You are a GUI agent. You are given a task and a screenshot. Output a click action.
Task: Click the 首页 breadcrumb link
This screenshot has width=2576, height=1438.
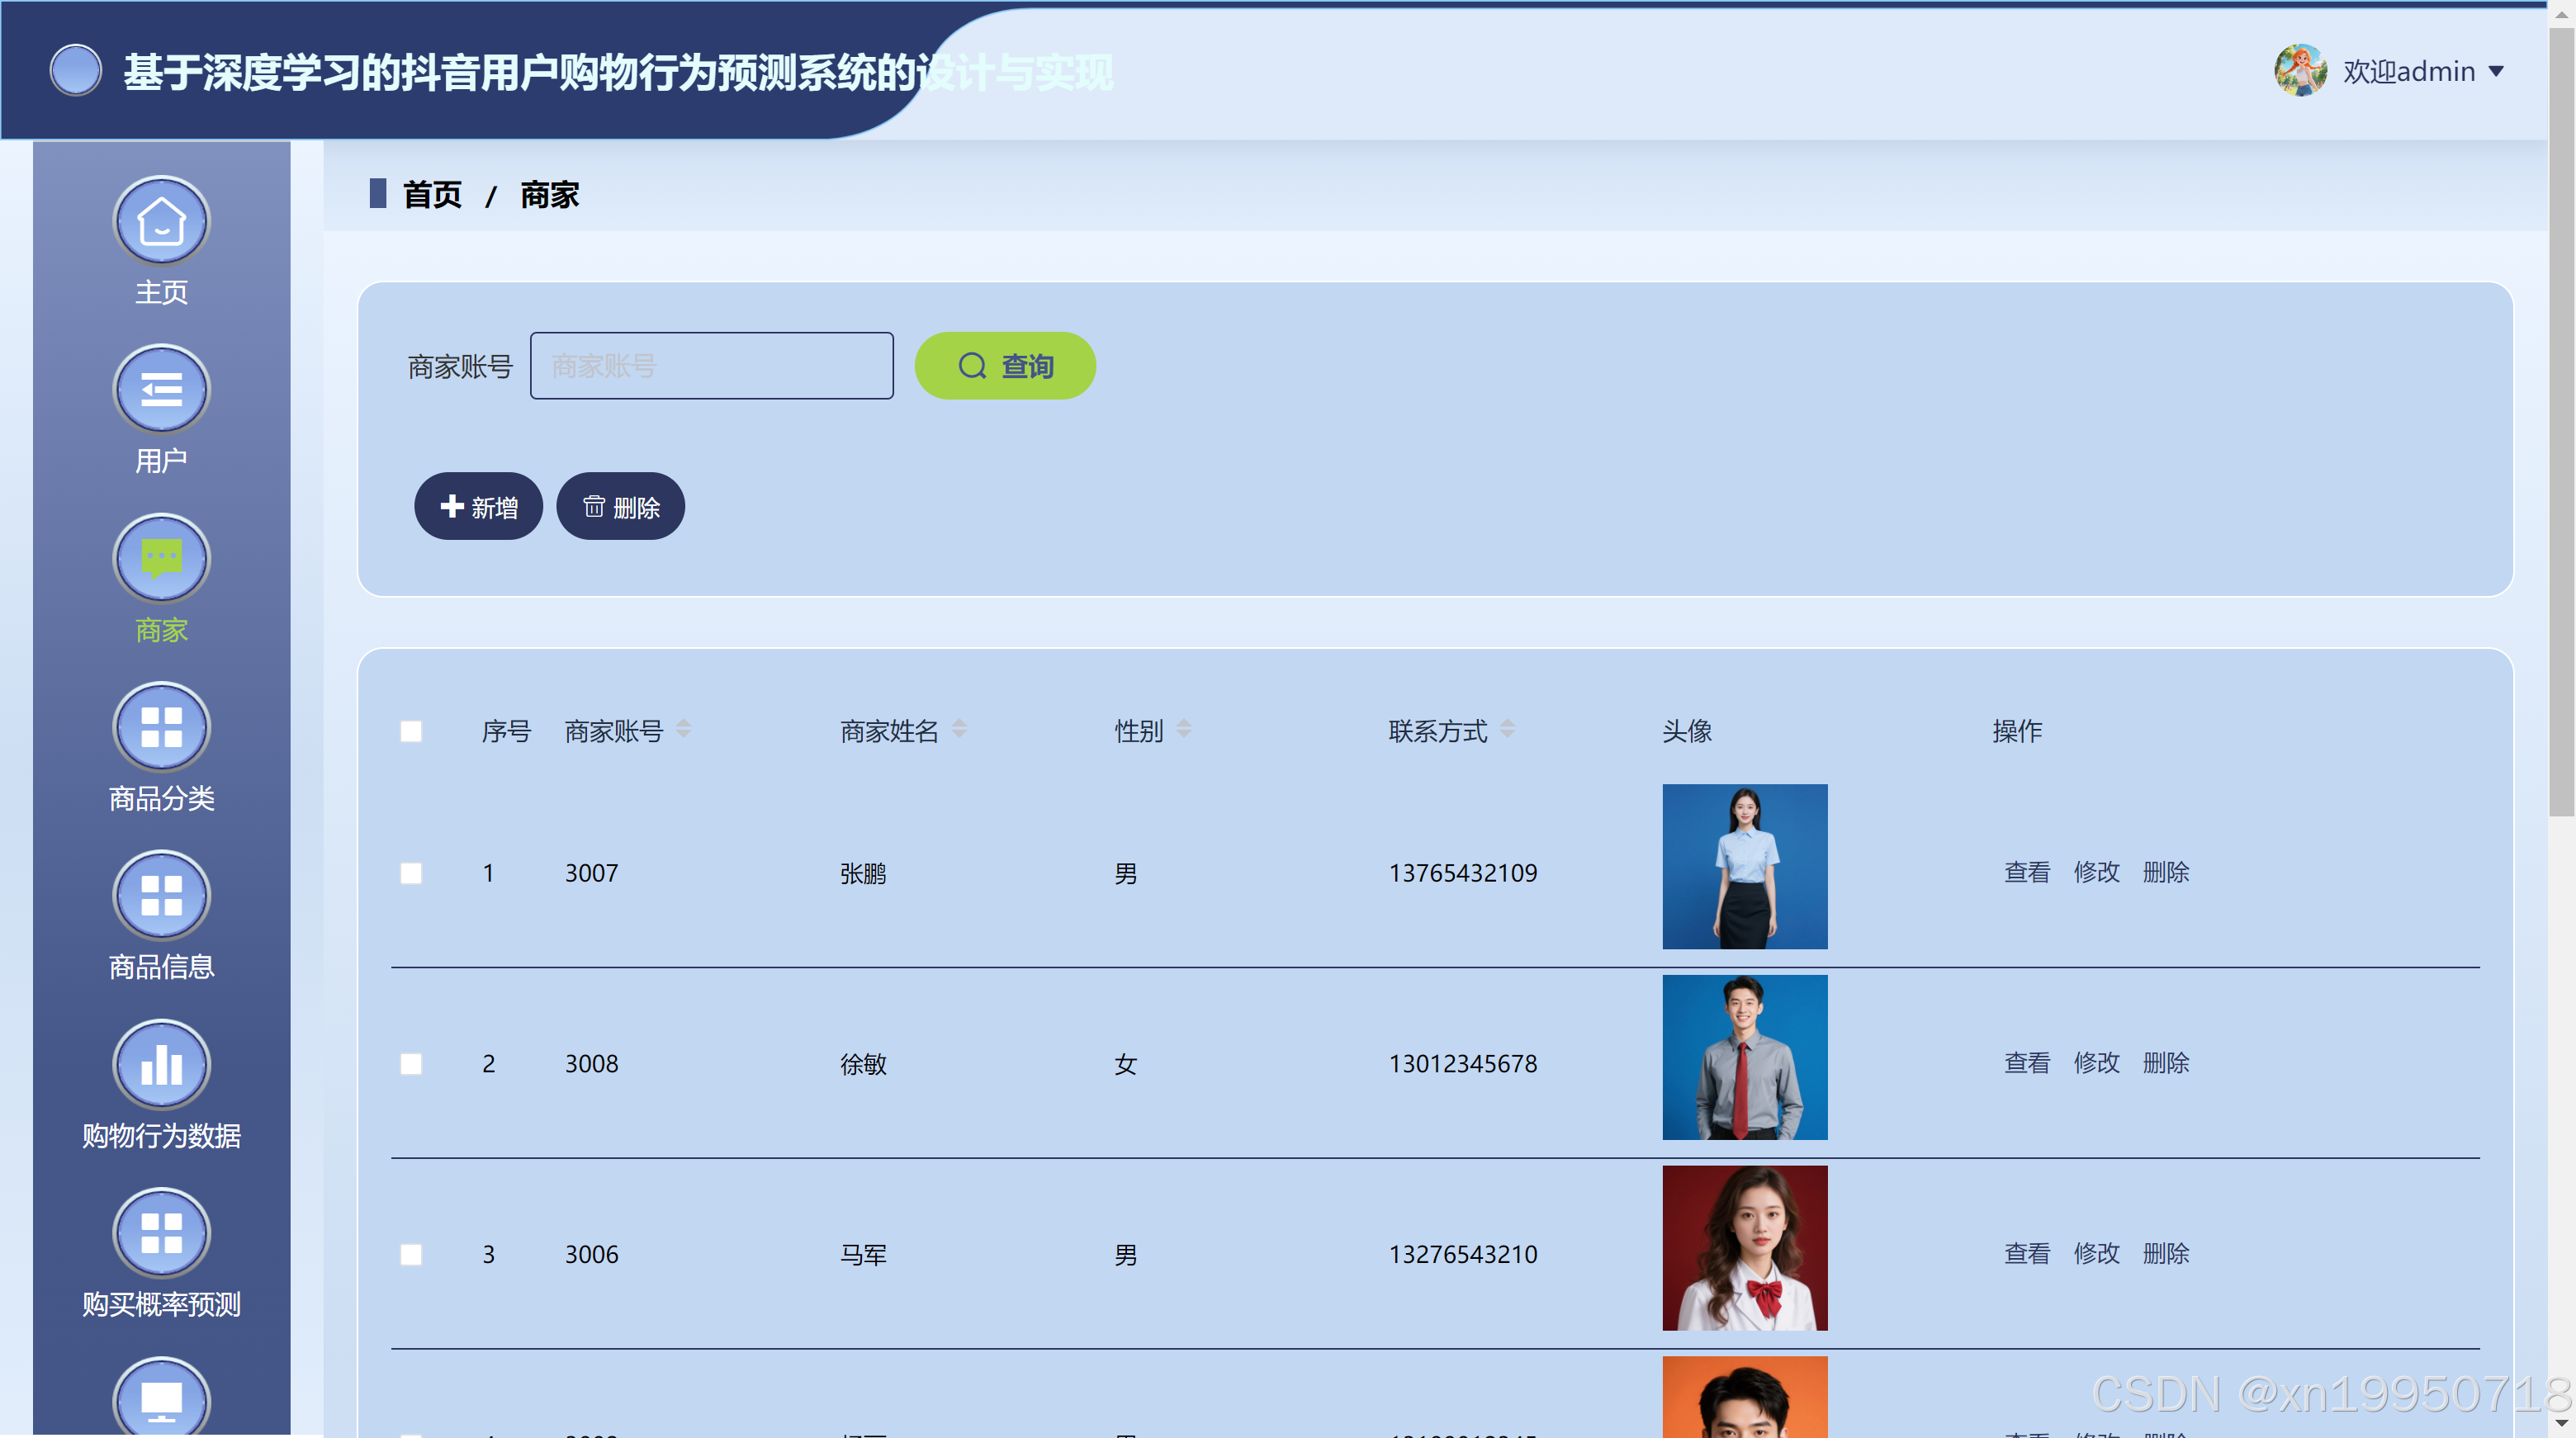(432, 194)
